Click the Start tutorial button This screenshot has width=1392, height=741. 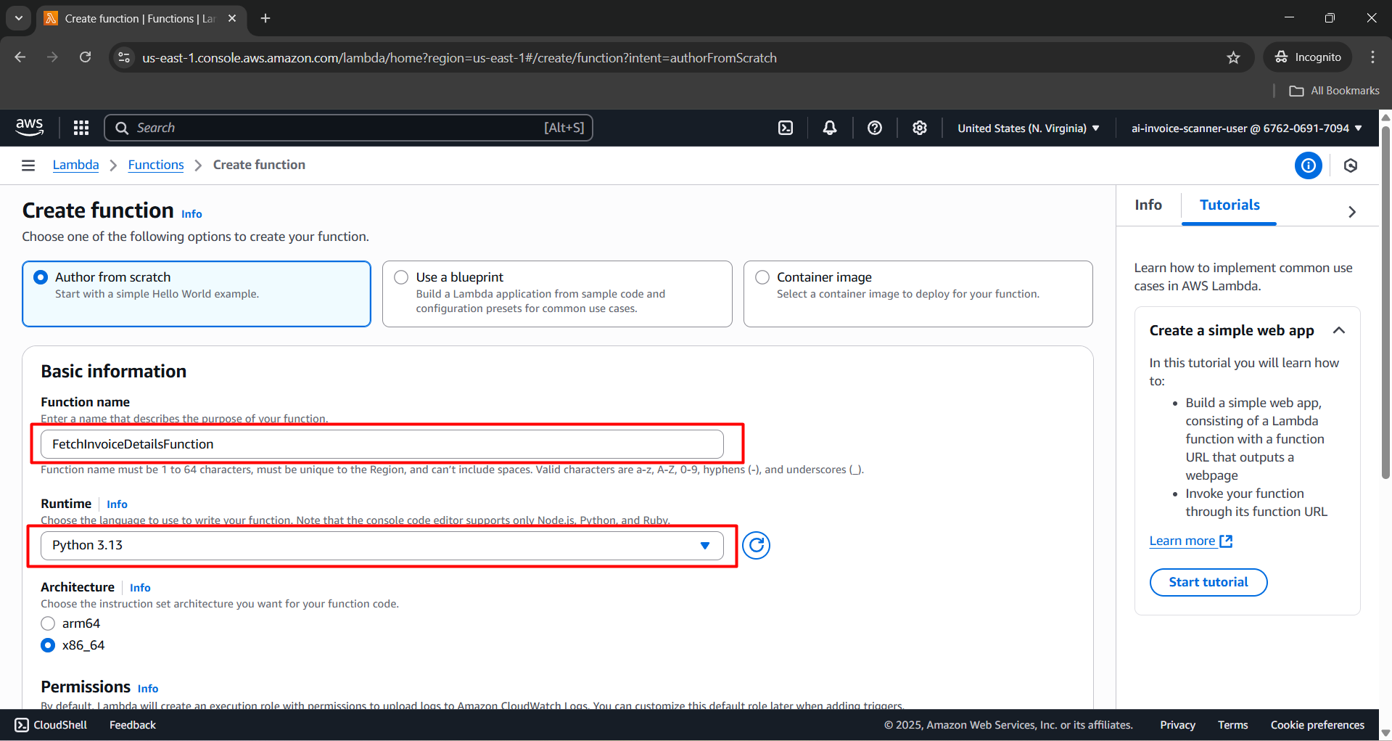[1208, 582]
